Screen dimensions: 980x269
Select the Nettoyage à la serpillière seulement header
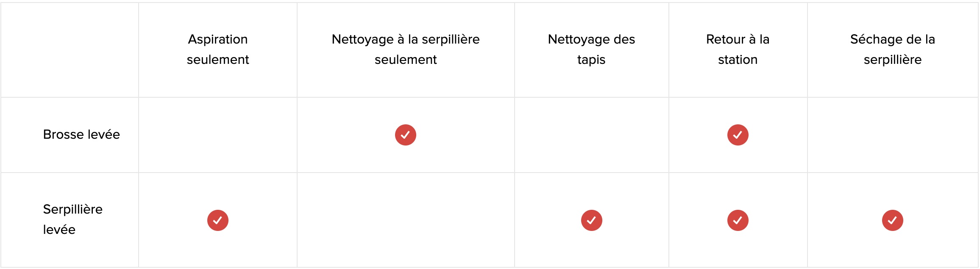(406, 49)
